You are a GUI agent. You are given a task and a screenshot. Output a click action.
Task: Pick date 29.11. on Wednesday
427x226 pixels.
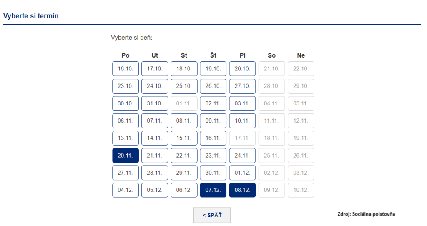[184, 173]
